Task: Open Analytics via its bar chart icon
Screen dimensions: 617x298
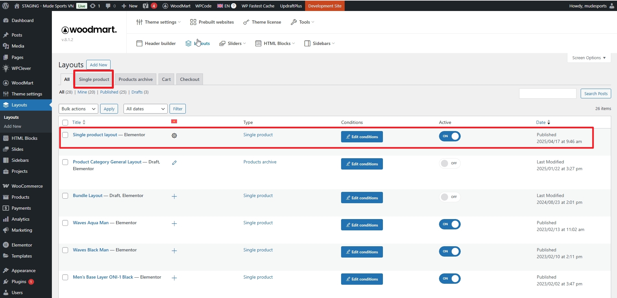Action: (6, 219)
